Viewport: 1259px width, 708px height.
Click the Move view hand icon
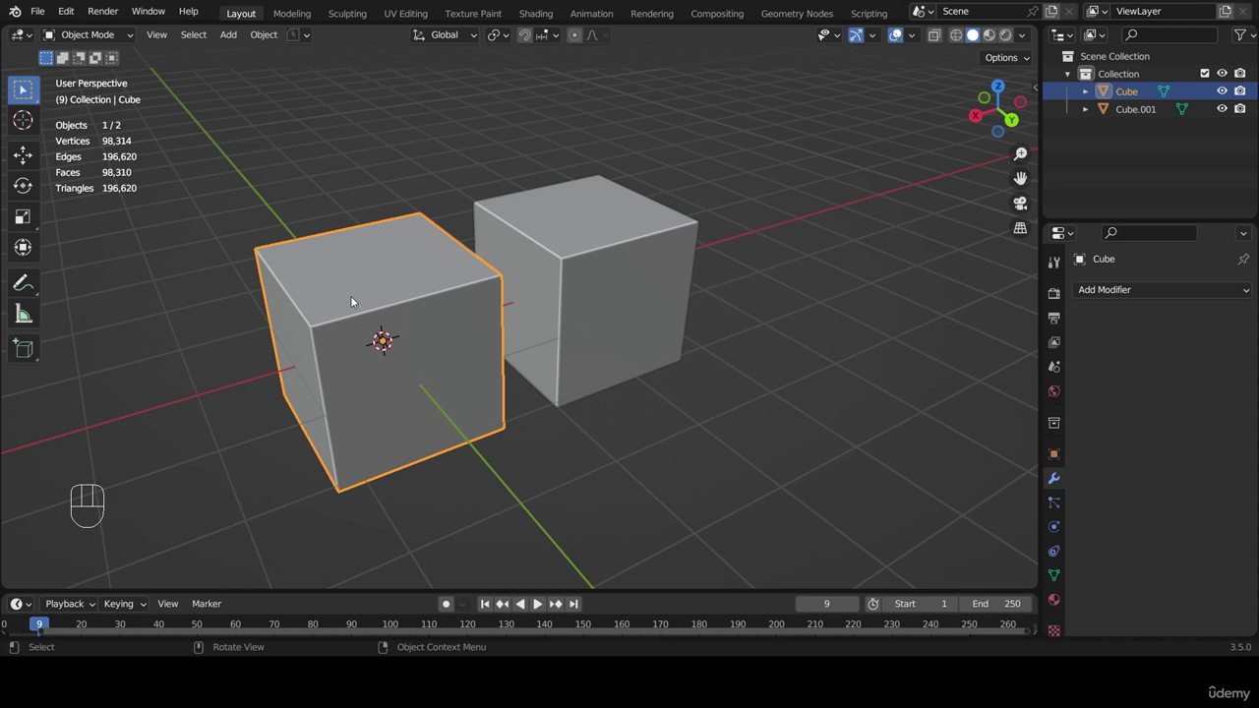pos(1020,178)
